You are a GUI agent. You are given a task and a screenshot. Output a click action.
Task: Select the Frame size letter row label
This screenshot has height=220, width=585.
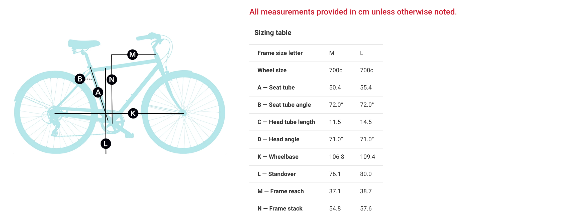(280, 53)
